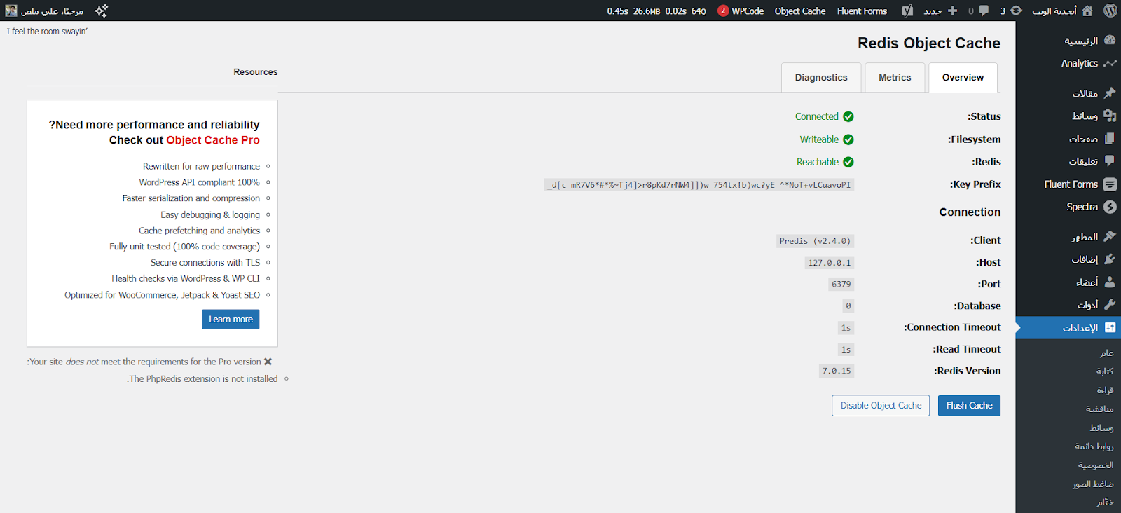The height and width of the screenshot is (513, 1121).
Task: Click the Connection Timeout value 1s
Action: (846, 327)
